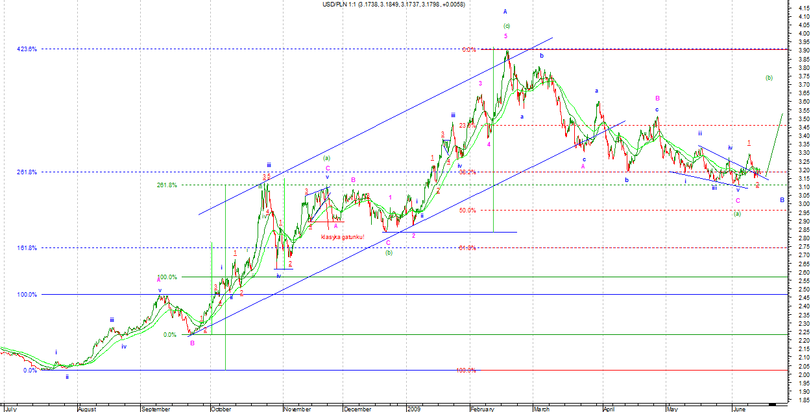
Task: Select the 'klasyka gatunku!' red annotation
Action: click(x=343, y=237)
